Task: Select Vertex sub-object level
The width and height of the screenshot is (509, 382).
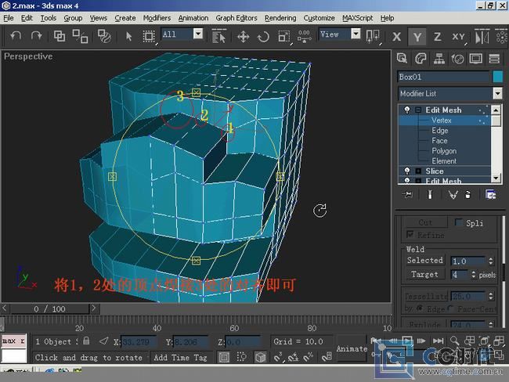Action: point(442,120)
